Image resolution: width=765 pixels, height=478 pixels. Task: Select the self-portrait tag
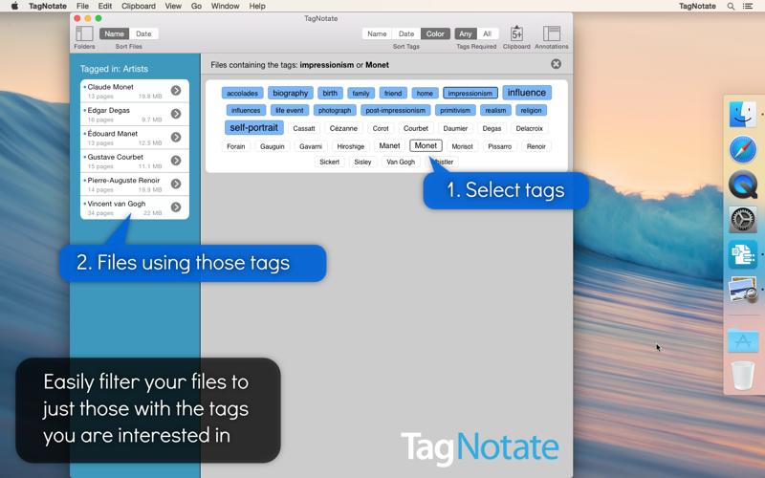pos(253,127)
